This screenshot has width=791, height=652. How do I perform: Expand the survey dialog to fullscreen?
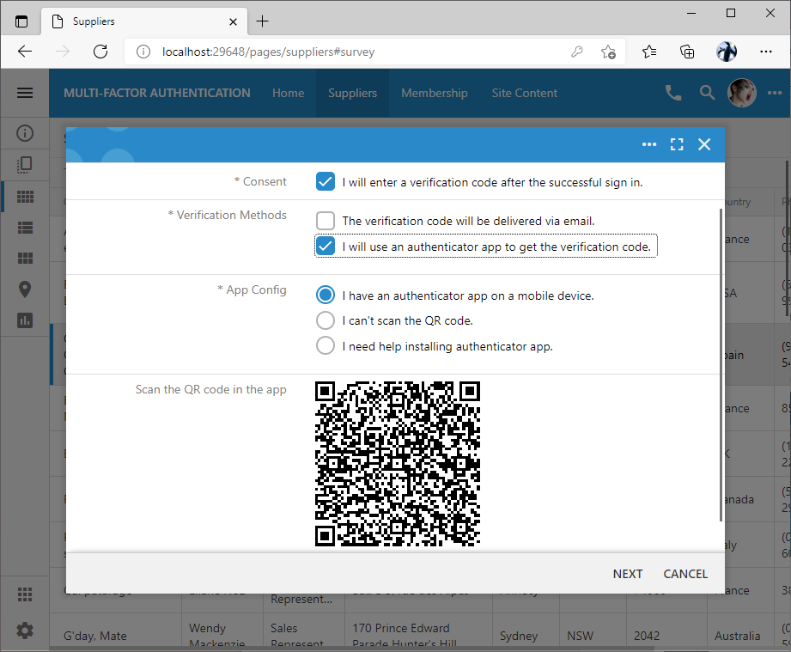(677, 144)
